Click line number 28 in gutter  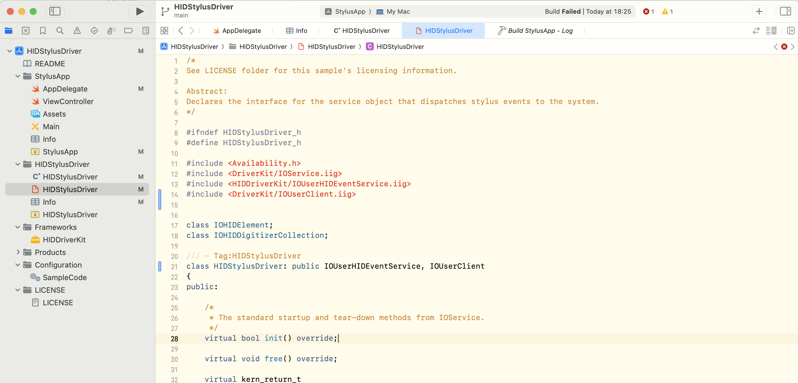(x=174, y=339)
